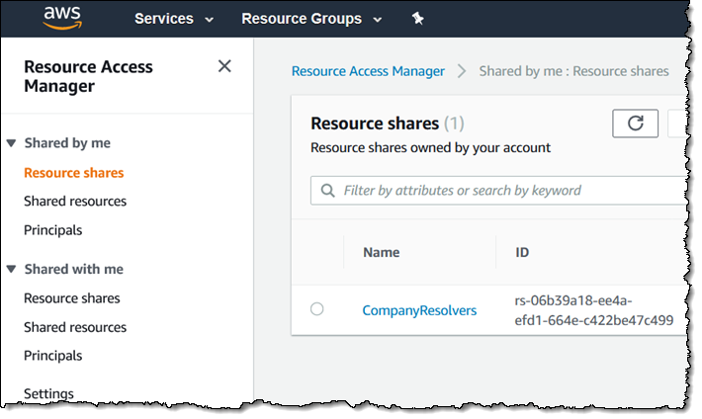This screenshot has width=702, height=419.
Task: Open Principals under Shared by me
Action: coord(53,230)
